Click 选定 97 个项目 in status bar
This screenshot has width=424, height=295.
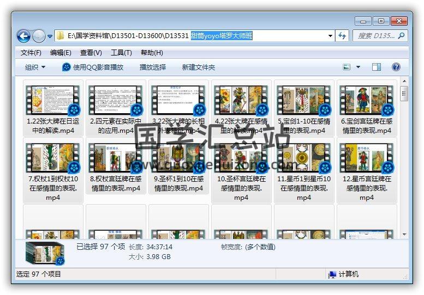point(38,274)
